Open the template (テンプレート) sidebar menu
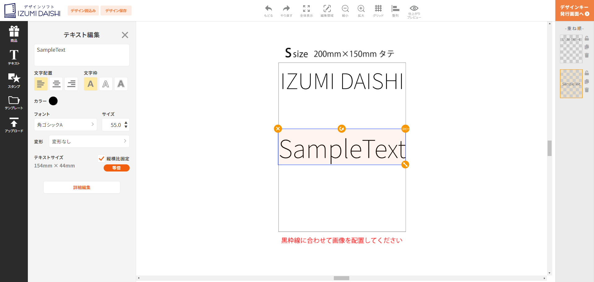Screen dimensions: 594x282 pos(14,103)
